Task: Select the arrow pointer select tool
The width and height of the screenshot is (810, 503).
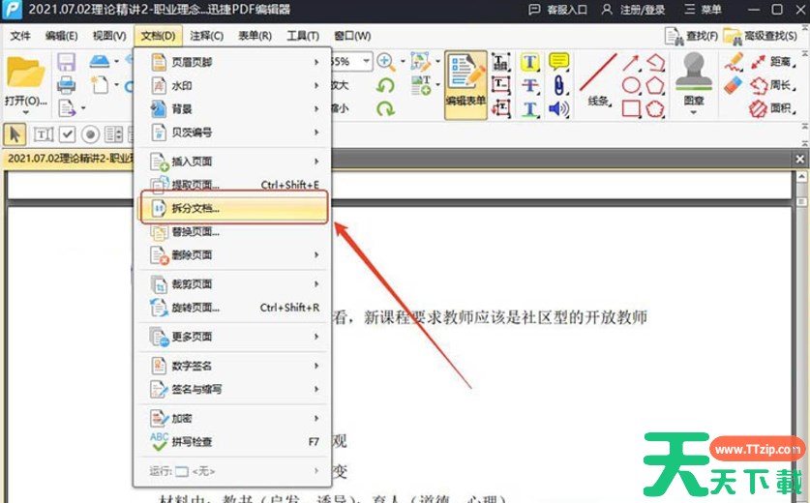Action: tap(16, 134)
